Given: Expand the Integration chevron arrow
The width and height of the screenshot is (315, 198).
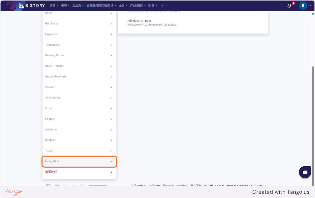Looking at the screenshot, I should click(111, 162).
